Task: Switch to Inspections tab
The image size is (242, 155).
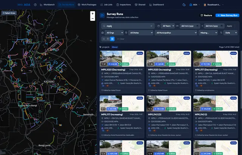Action: 124,5
